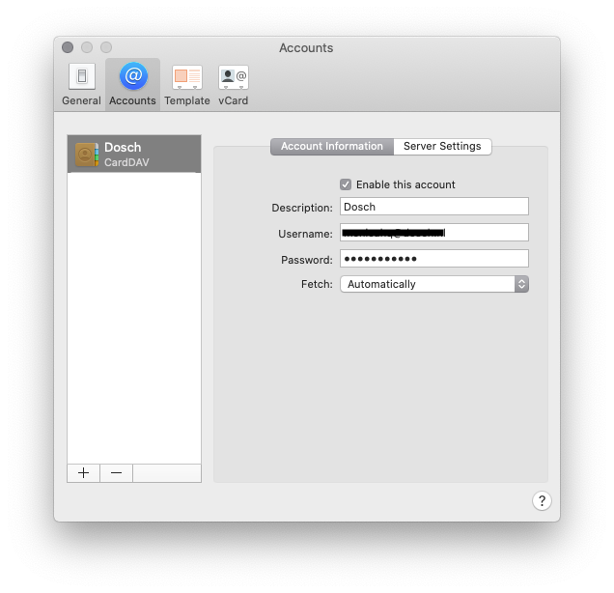Viewport: 614px width, 593px height.
Task: Open help with the question mark button
Action: point(542,500)
